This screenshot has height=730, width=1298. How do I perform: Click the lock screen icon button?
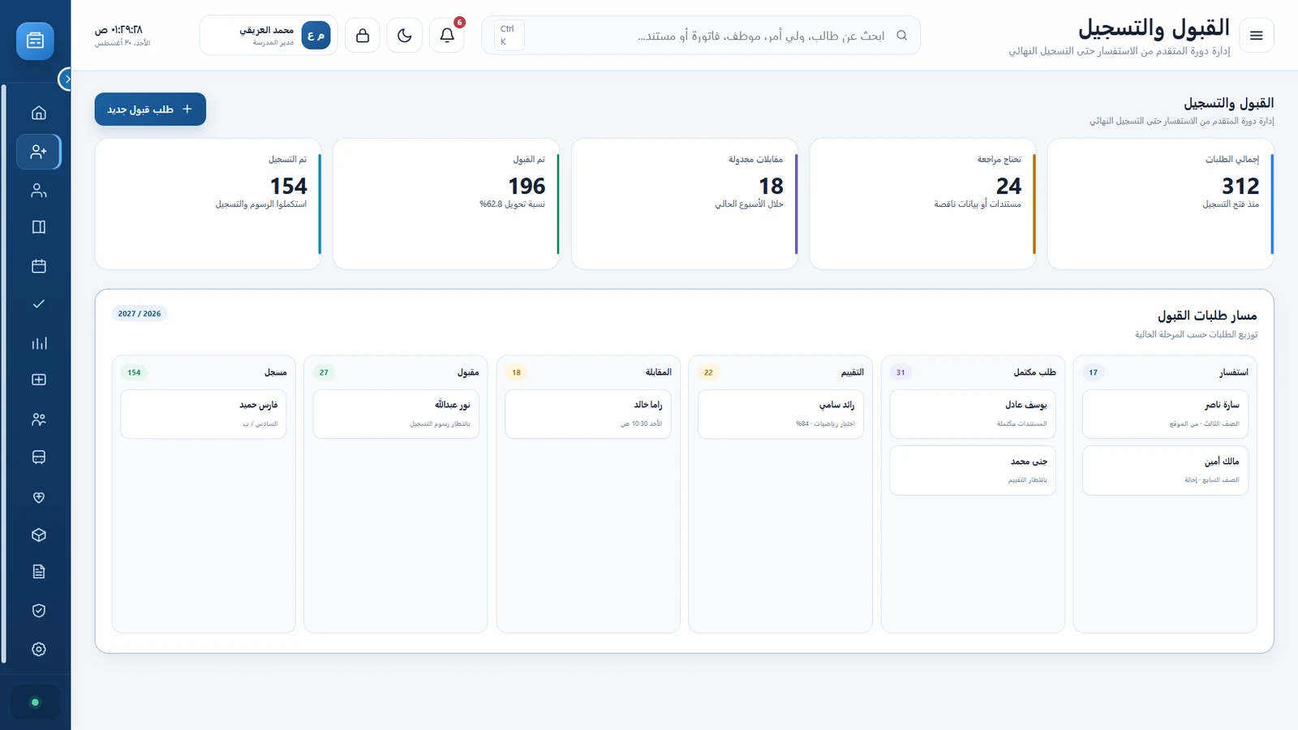coord(363,35)
